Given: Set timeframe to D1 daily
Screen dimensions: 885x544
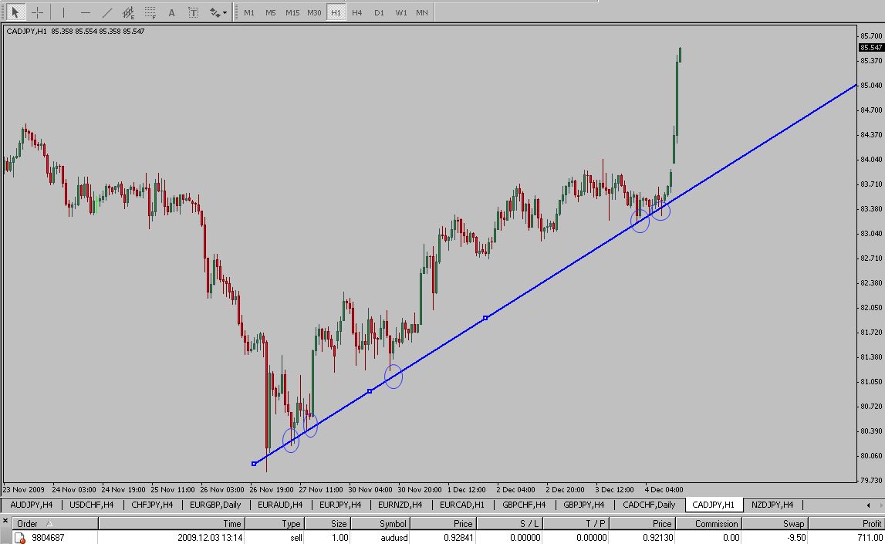Looking at the screenshot, I should point(378,12).
